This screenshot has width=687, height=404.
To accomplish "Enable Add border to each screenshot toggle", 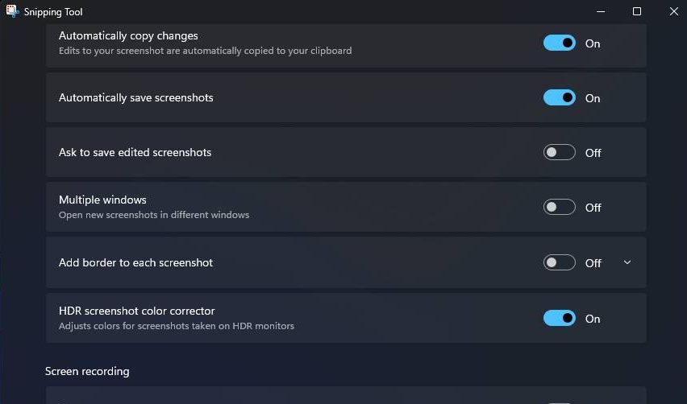I will (560, 262).
